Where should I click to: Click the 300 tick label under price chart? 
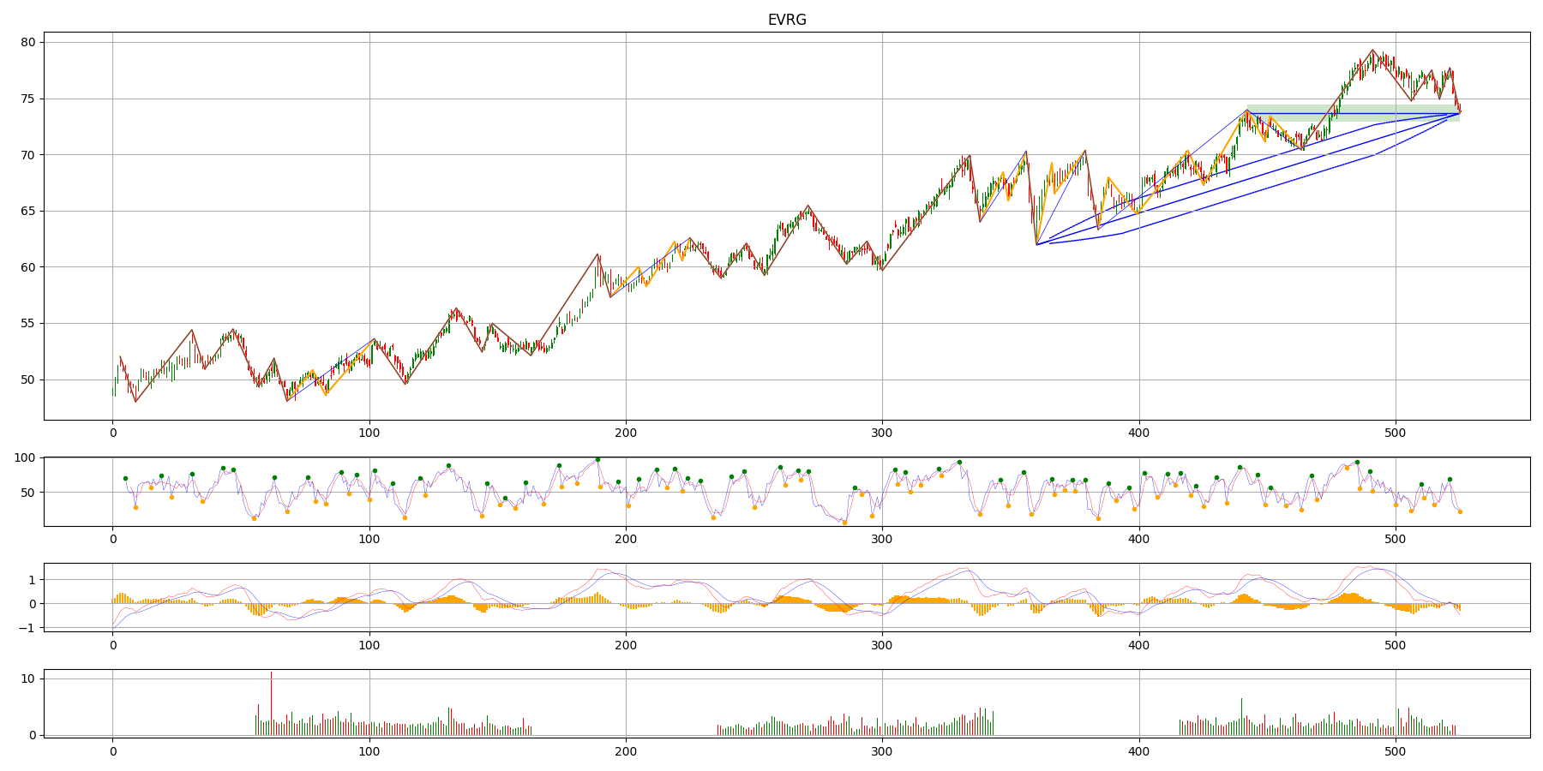882,433
